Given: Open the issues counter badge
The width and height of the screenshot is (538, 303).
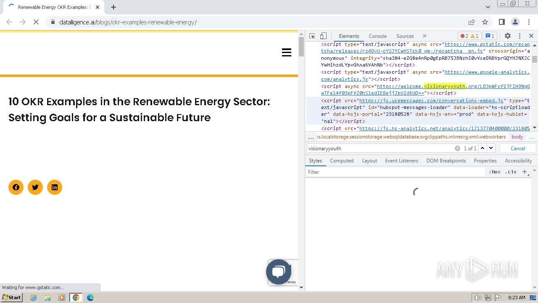Looking at the screenshot, I should click(489, 36).
